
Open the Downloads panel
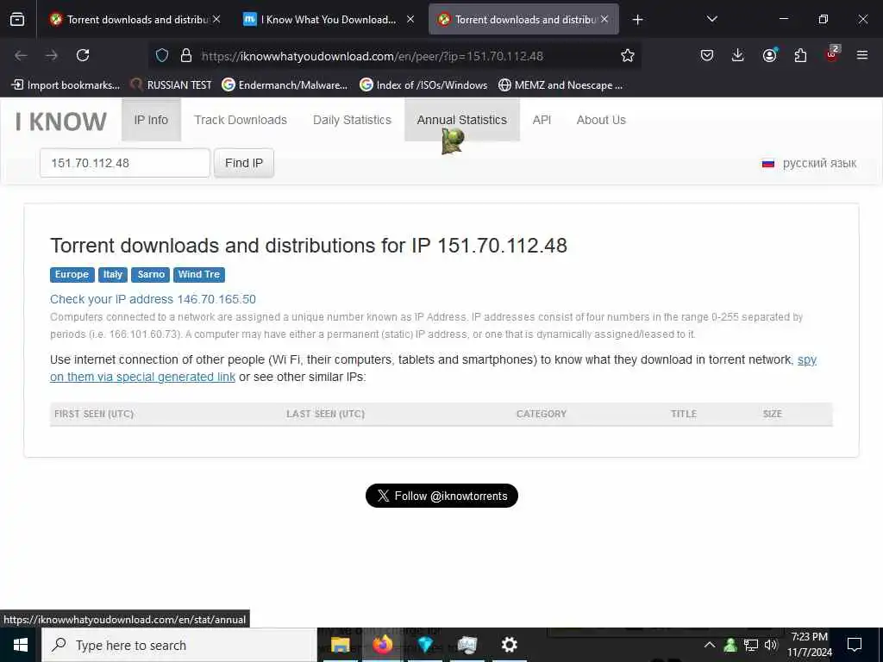point(738,55)
